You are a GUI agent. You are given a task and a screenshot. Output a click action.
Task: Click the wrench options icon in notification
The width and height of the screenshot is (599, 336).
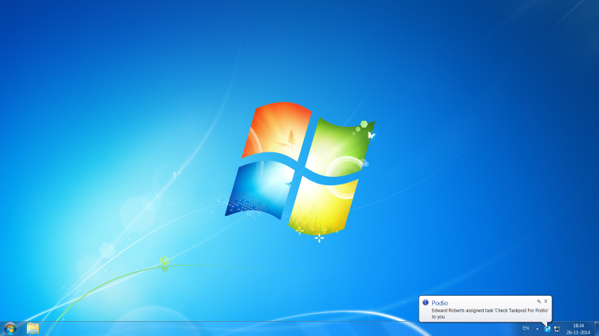(538, 301)
